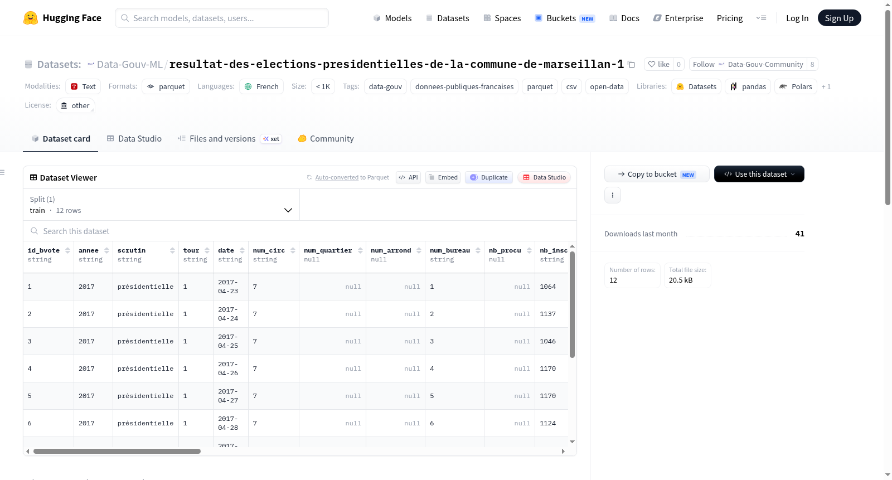
Task: Sort by num_bureau column sort icon
Action: click(x=478, y=250)
